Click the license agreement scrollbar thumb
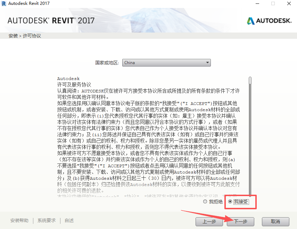 point(250,80)
